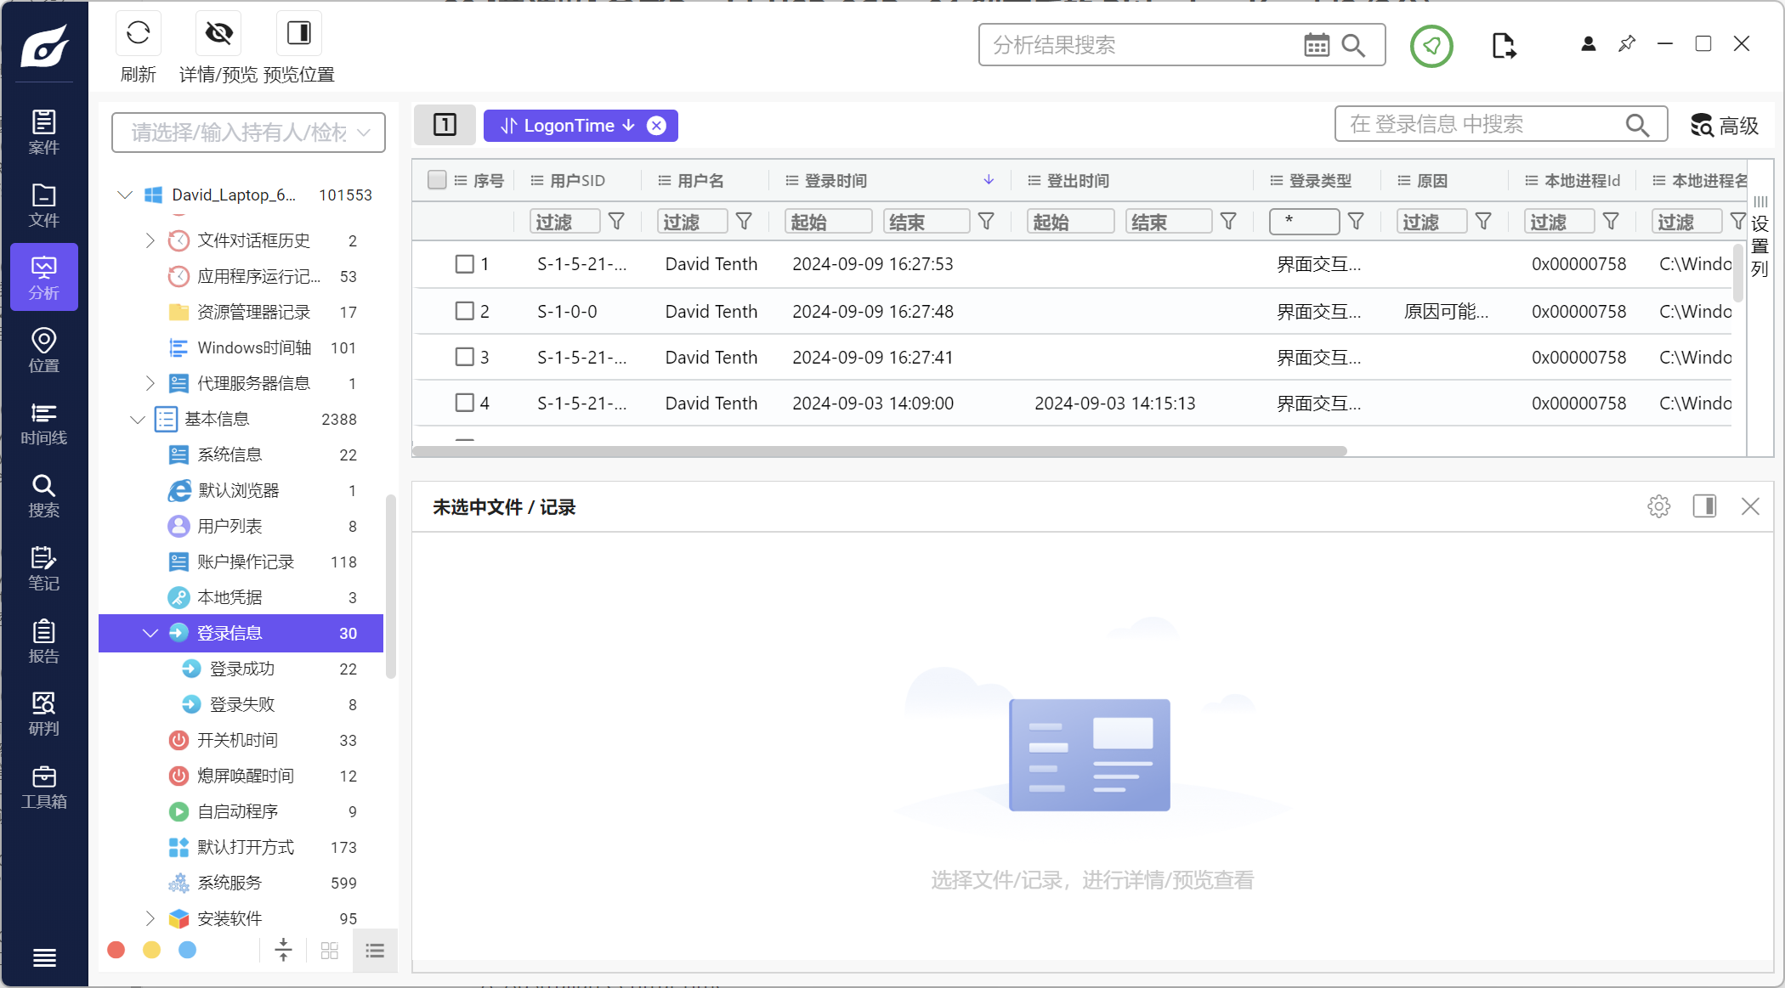Click the 刷新 refresh icon
The height and width of the screenshot is (988, 1785).
138,33
